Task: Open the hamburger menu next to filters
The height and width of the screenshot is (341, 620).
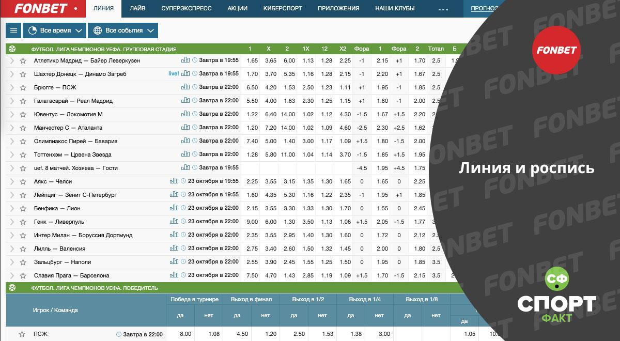Action: pyautogui.click(x=13, y=30)
